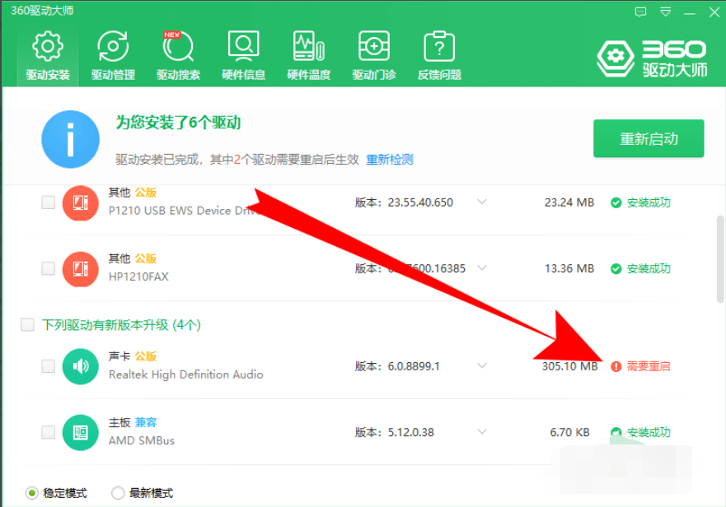Click the 重新检测 link
The image size is (726, 507).
[x=390, y=160]
